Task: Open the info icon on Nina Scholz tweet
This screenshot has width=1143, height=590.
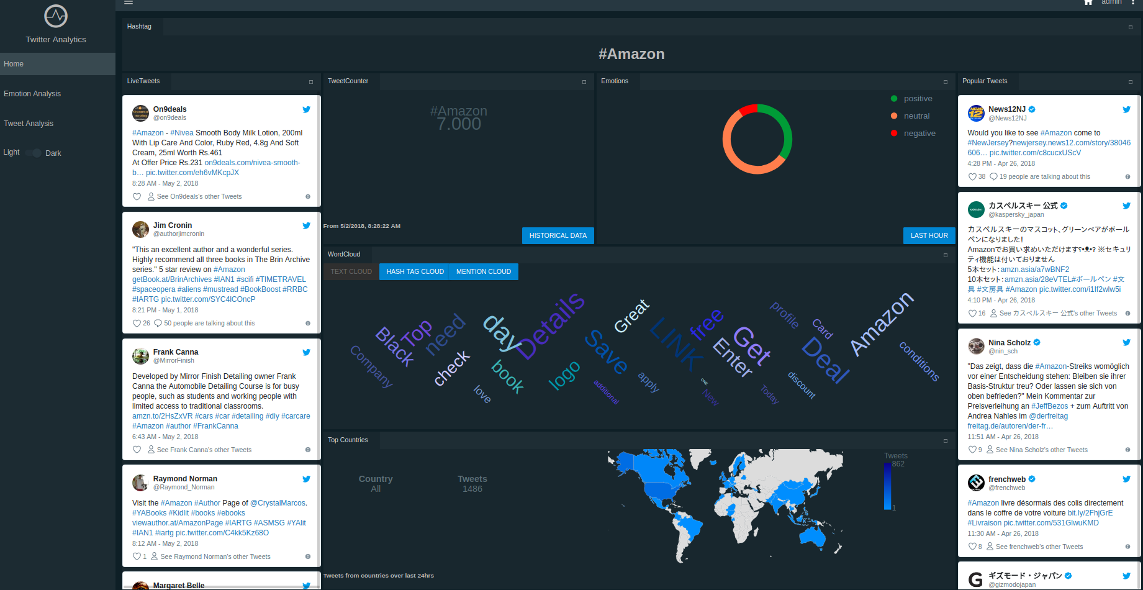Action: click(1127, 450)
